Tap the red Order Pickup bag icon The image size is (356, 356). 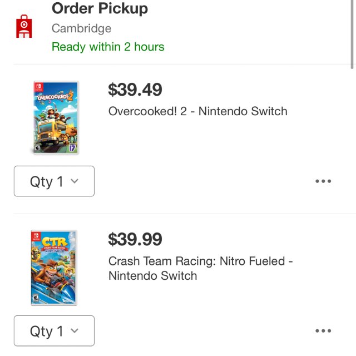point(24,26)
